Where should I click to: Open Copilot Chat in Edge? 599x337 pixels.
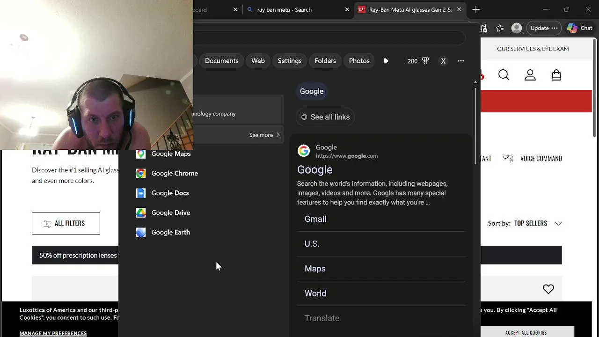click(580, 28)
